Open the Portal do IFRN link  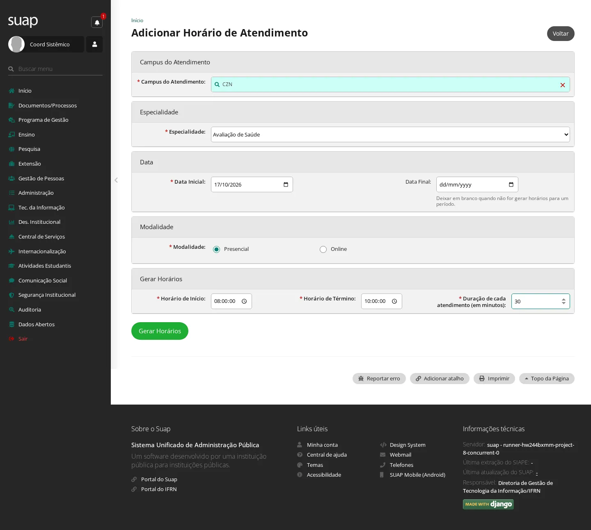point(159,489)
